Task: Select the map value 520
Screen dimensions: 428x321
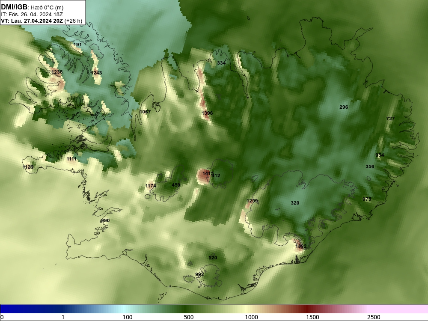Action: (x=213, y=258)
